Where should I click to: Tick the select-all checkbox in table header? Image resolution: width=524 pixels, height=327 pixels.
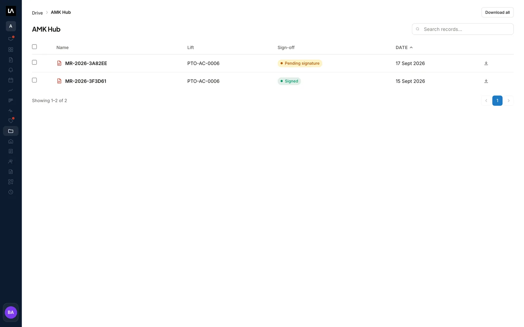click(34, 47)
